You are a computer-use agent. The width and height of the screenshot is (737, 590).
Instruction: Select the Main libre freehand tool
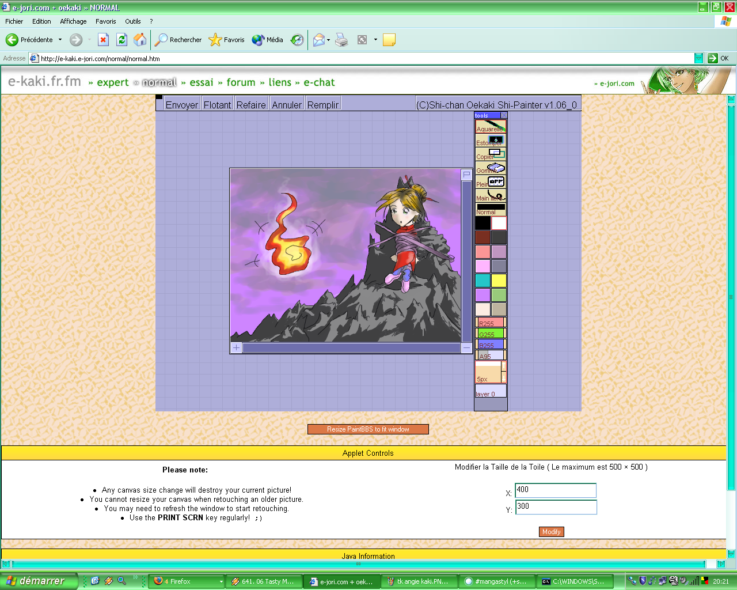491,195
